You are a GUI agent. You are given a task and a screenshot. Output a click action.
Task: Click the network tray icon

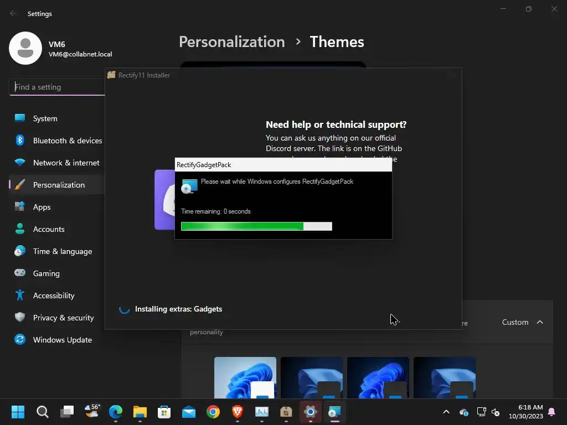pos(481,412)
